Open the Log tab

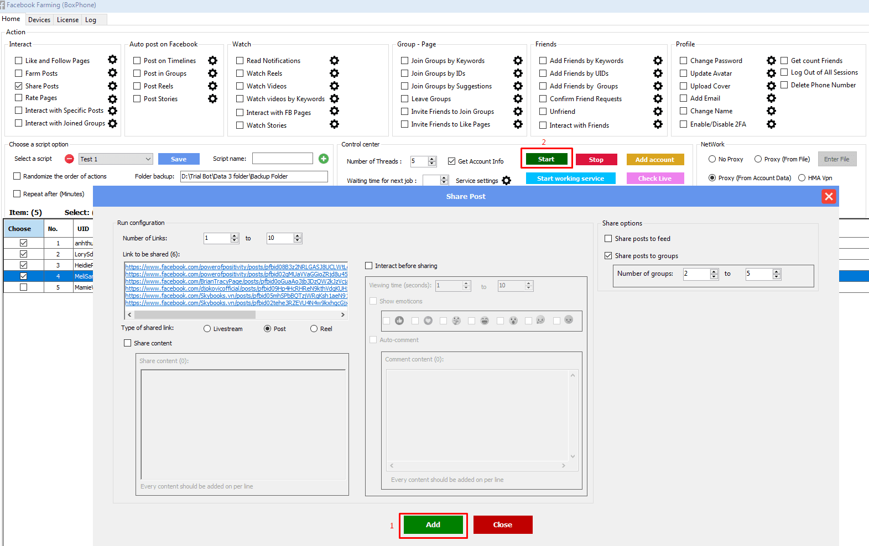click(x=91, y=20)
